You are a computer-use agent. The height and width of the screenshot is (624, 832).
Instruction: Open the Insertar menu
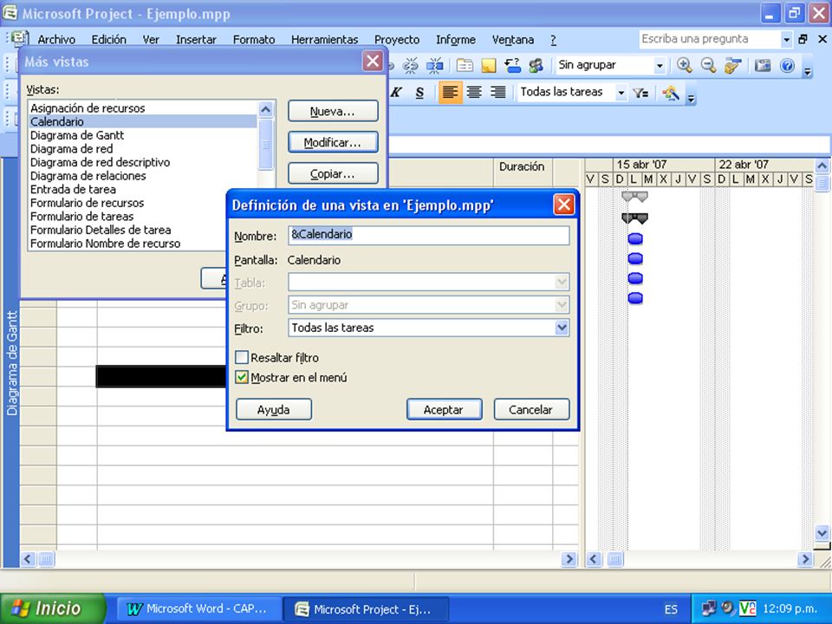pyautogui.click(x=197, y=39)
